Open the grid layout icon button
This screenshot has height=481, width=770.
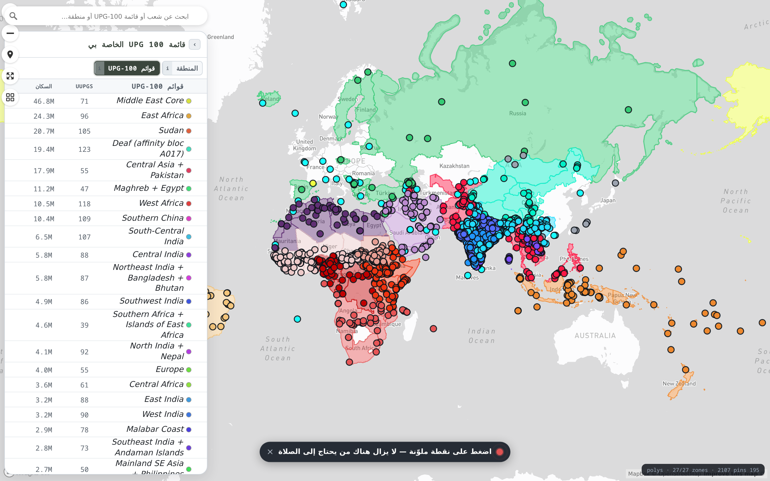coord(10,97)
